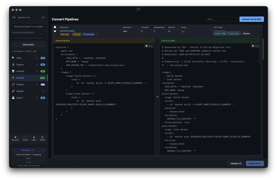This screenshot has width=277, height=180.
Task: Click the Business 0 left plan badge
Action: pos(28,150)
